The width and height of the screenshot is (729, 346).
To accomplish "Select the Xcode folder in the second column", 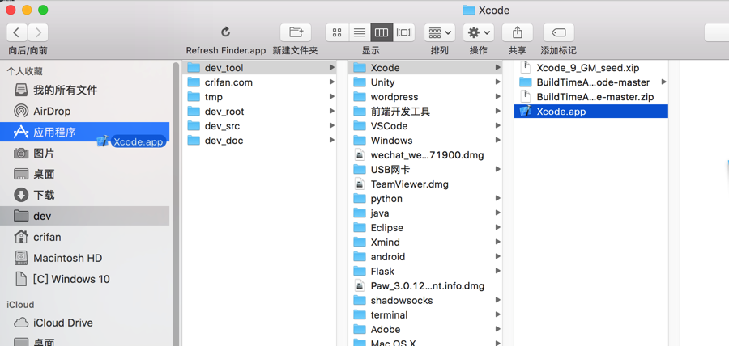I will [x=425, y=68].
